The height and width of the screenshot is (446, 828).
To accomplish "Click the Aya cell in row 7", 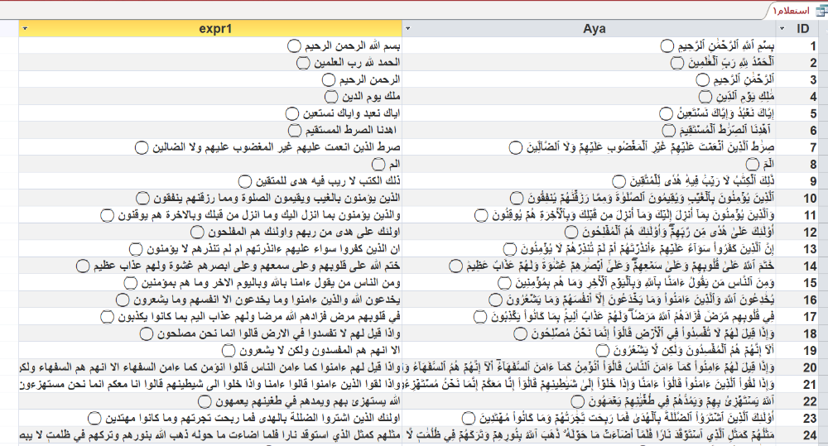I will click(589, 147).
